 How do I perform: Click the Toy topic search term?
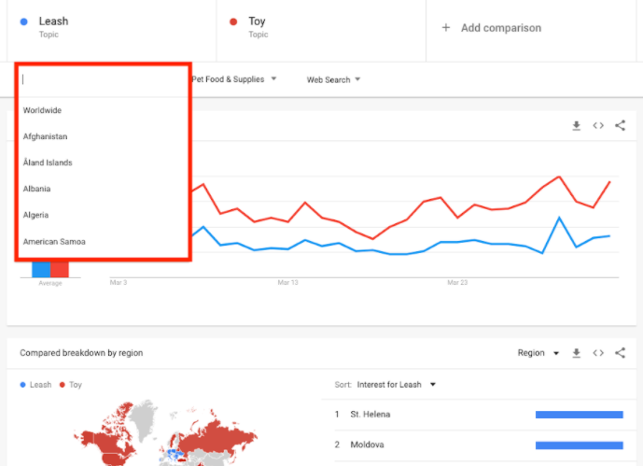258,21
